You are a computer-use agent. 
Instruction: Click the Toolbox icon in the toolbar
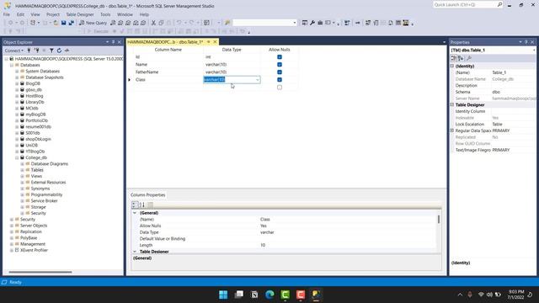320,23
